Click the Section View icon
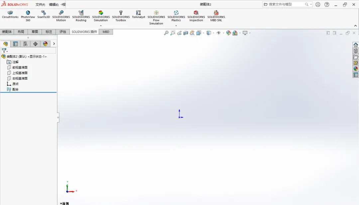359x205 pixels. 186,33
